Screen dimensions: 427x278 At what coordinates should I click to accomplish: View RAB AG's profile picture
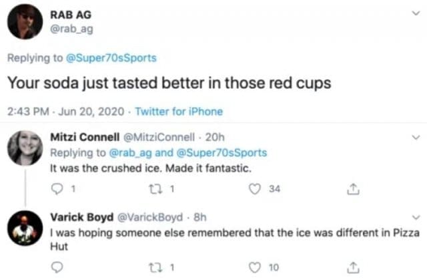(x=25, y=21)
